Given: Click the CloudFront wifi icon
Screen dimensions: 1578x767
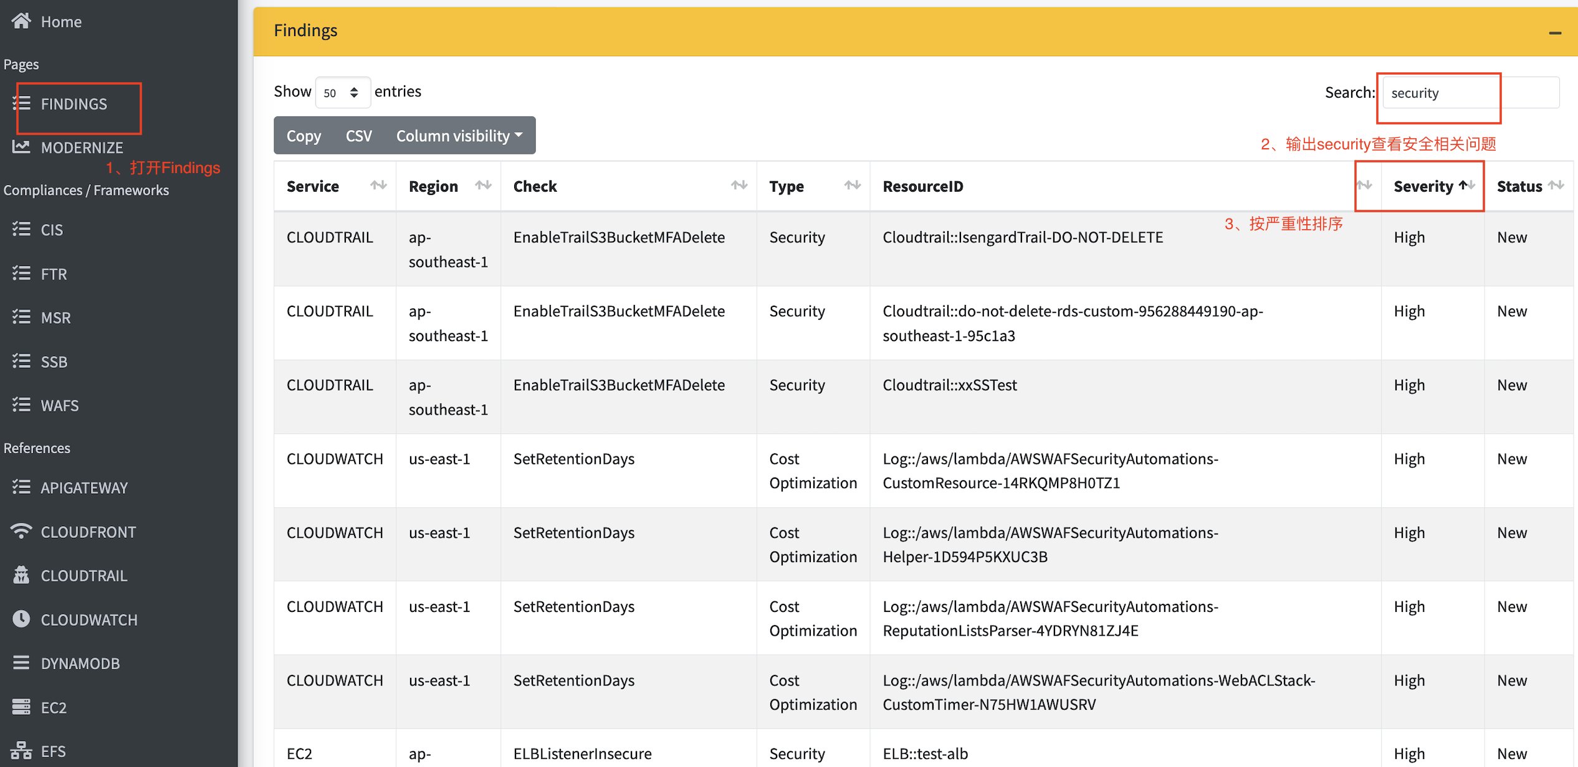Looking at the screenshot, I should (x=21, y=531).
